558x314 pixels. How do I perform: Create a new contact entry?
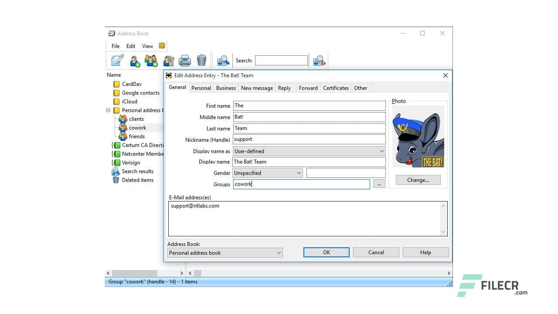coord(134,61)
